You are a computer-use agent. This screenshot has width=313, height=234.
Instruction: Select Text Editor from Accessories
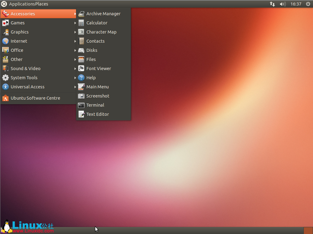click(x=97, y=114)
